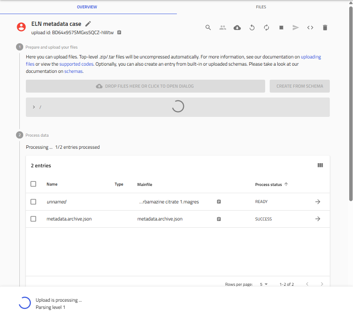Click step 1 'Prepare and upload your files'
Screen dimensions: 353x318
pos(52,47)
